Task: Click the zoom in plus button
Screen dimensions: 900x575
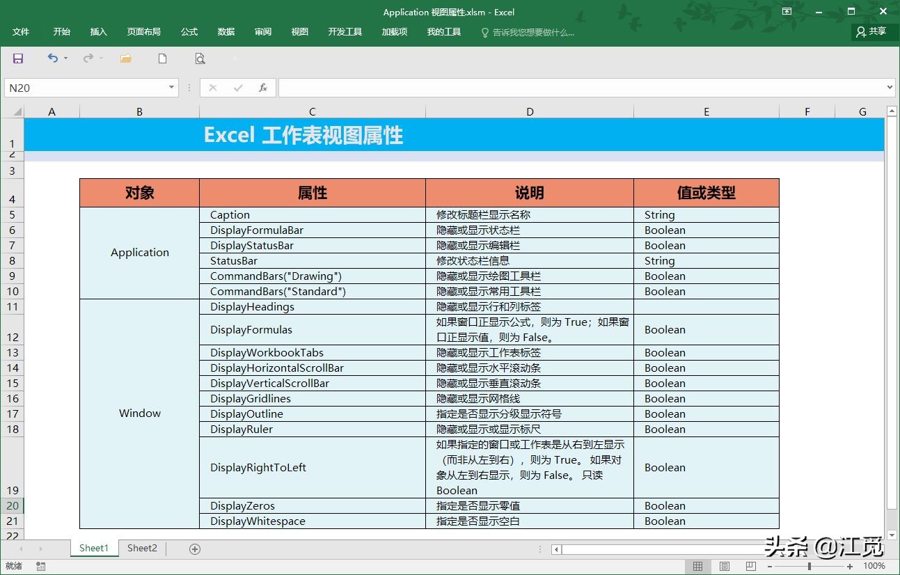Action: [850, 567]
